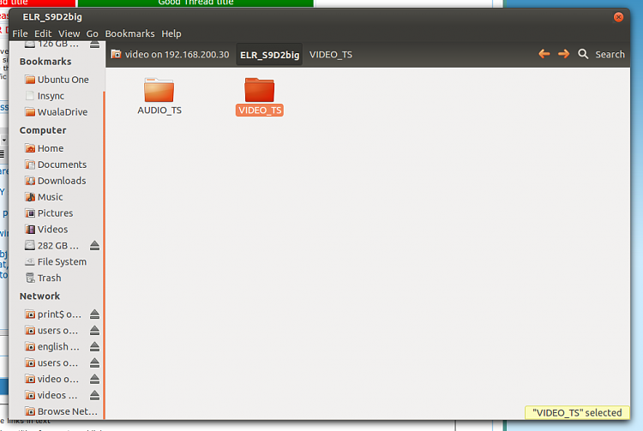Open the Help menu
The height and width of the screenshot is (431, 643).
(171, 33)
